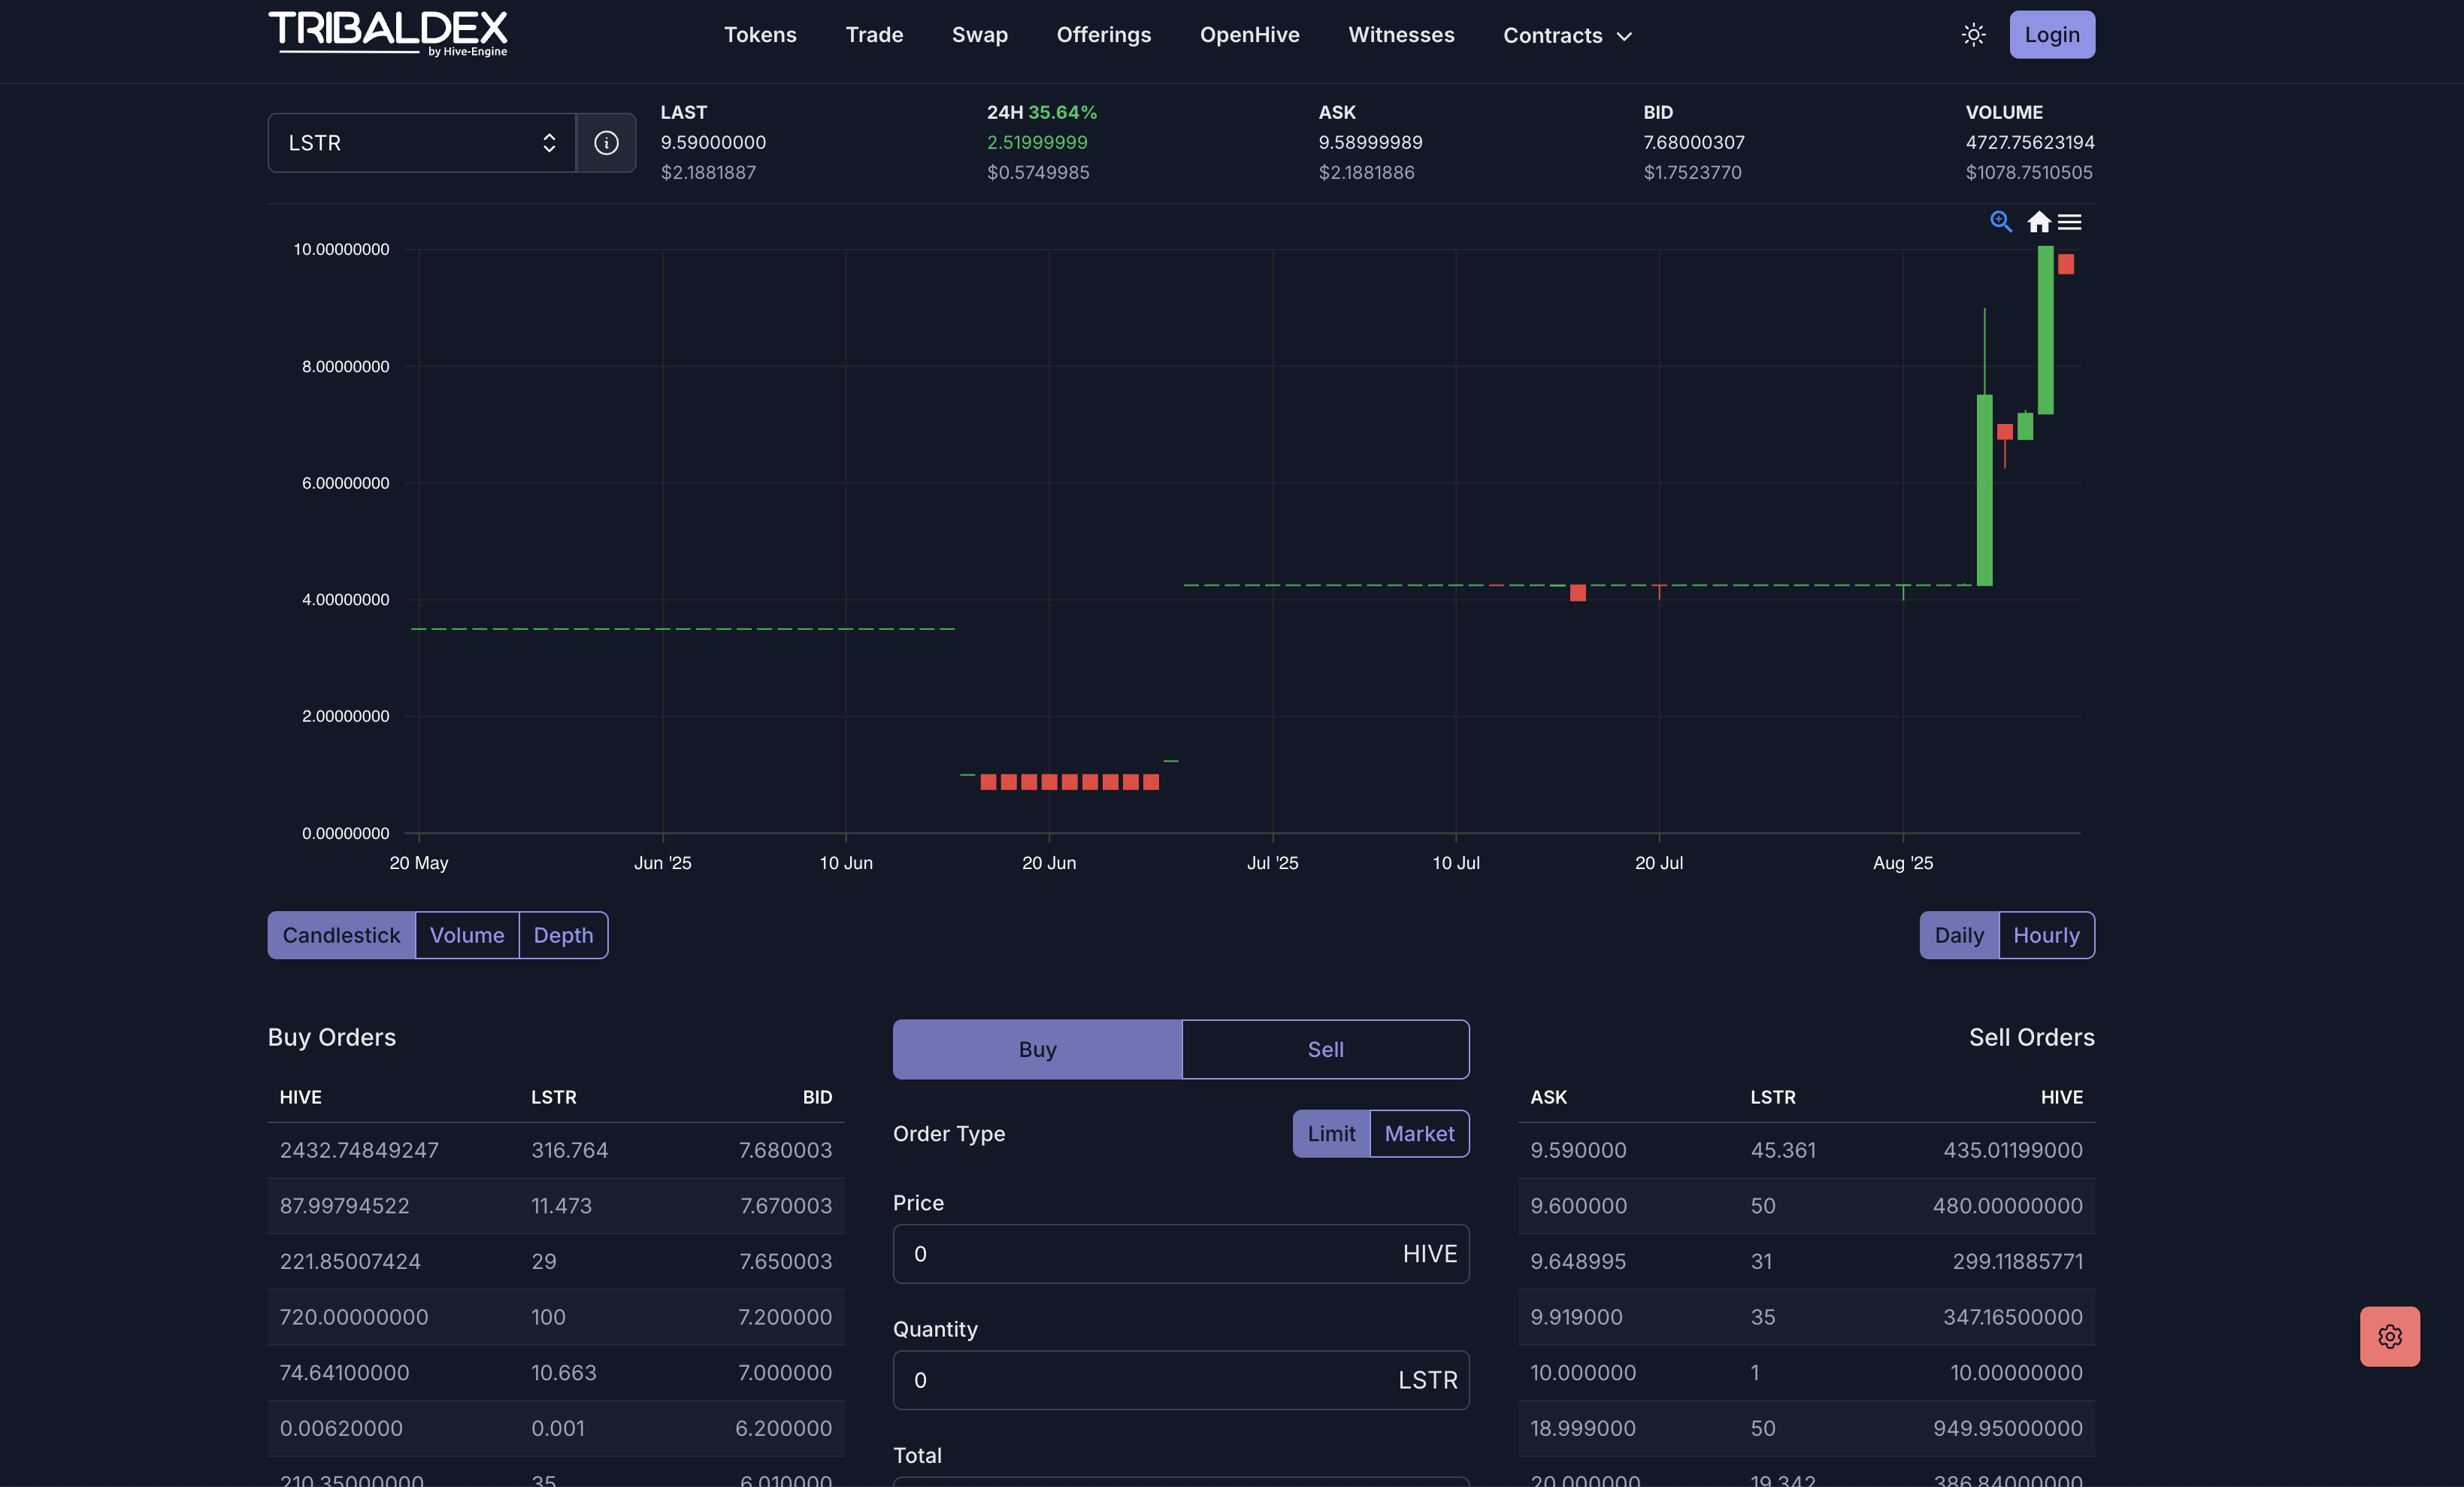This screenshot has height=1487, width=2464.
Task: Open the LSTR token selector dropdown
Action: point(421,143)
